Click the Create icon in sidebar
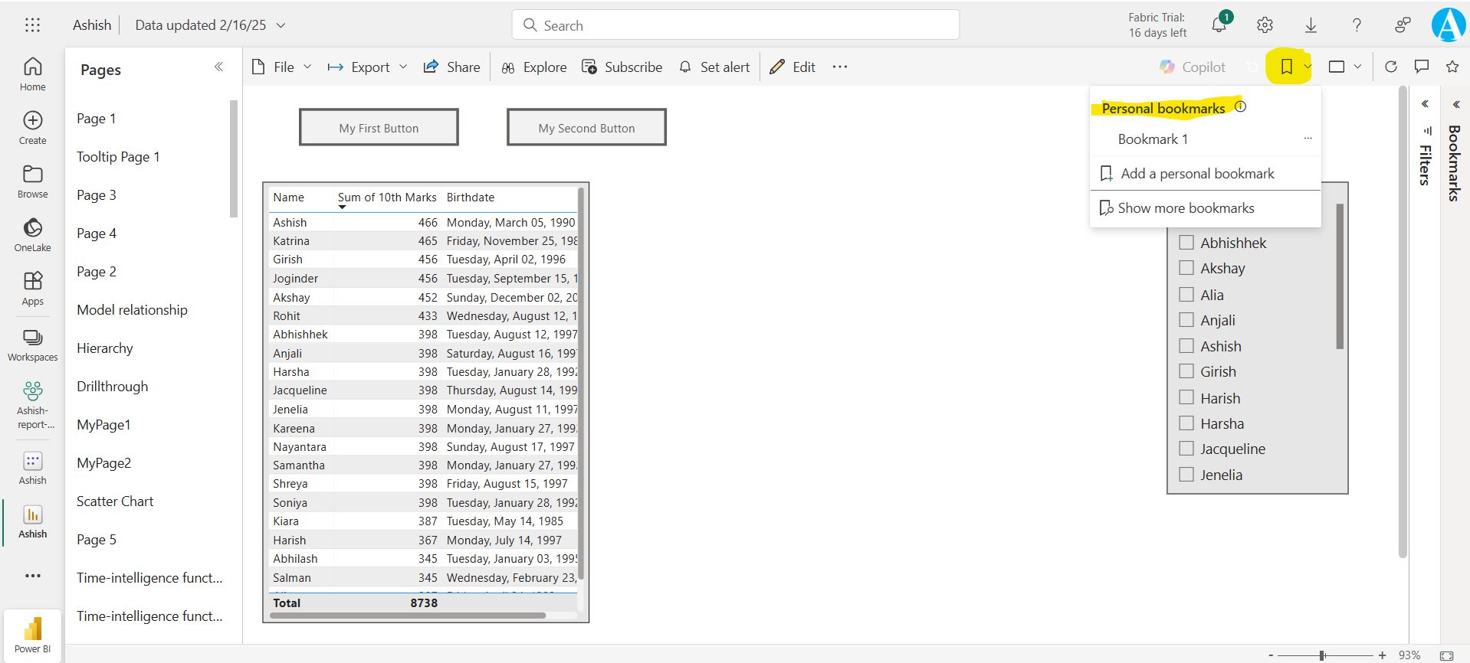Screen dimensions: 1470x663 [x=32, y=127]
